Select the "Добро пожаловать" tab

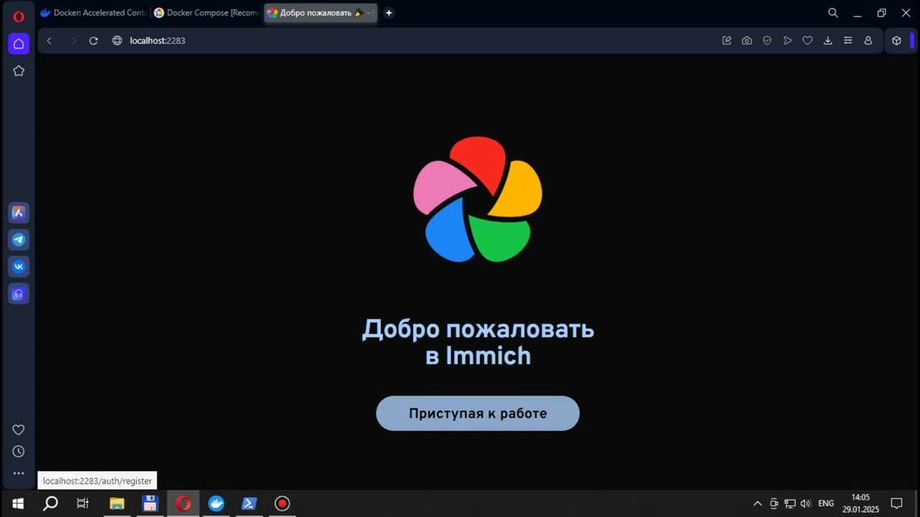(321, 13)
